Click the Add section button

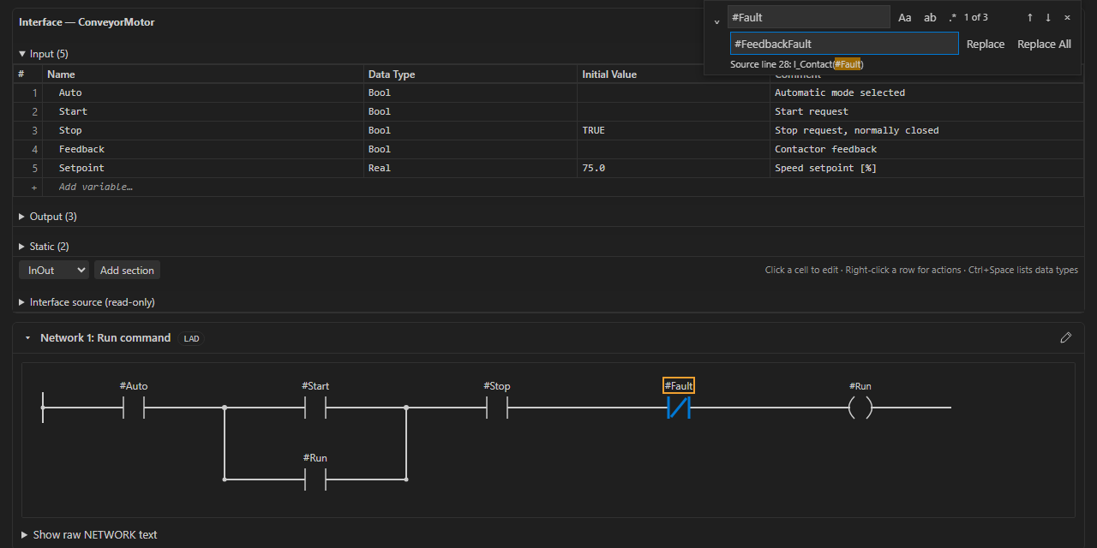(127, 271)
